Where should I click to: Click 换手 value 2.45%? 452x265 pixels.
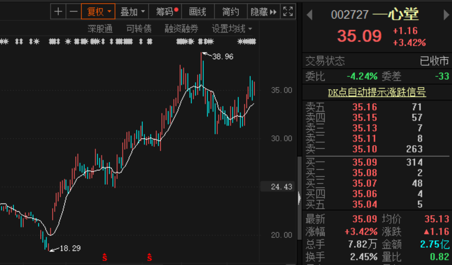click(363, 257)
